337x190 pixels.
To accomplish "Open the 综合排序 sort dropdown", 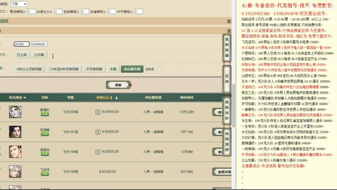I will pyautogui.click(x=18, y=97).
